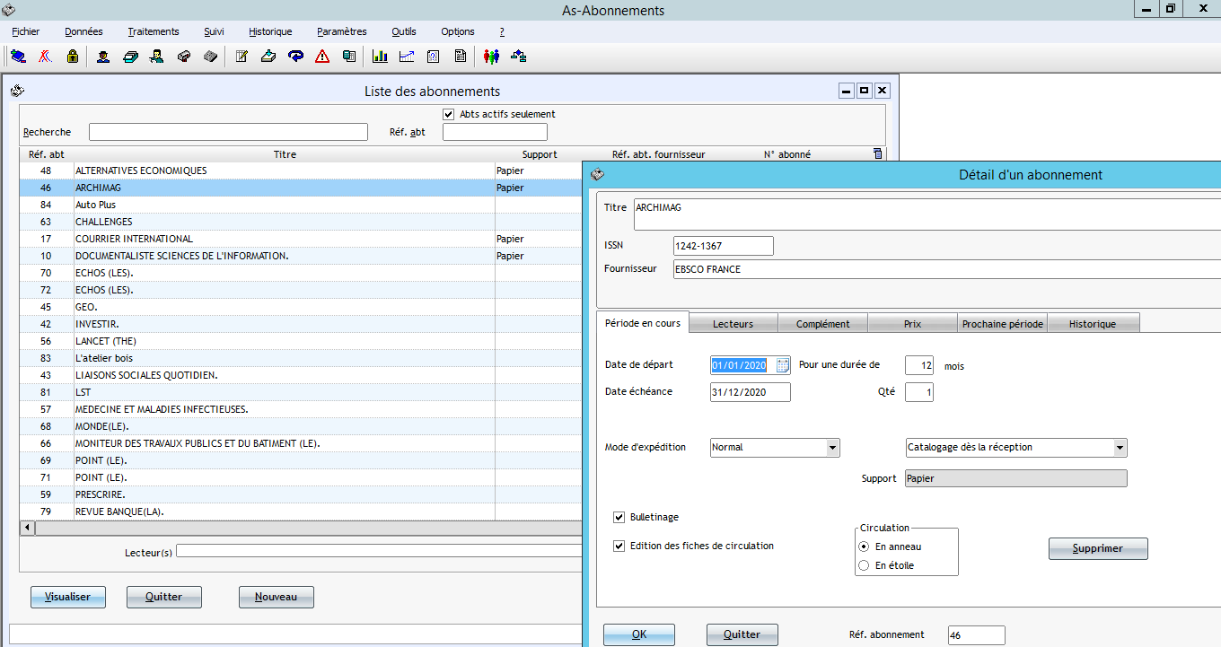The image size is (1221, 647).
Task: Click the Nouveau button
Action: pyautogui.click(x=276, y=597)
